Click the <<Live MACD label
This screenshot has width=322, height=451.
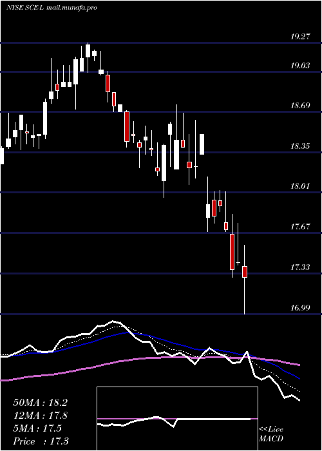click(271, 434)
